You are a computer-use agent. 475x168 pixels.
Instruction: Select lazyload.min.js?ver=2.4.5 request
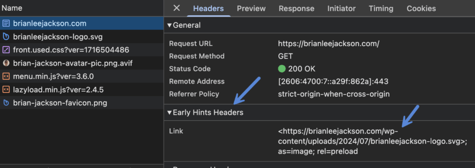point(82,90)
